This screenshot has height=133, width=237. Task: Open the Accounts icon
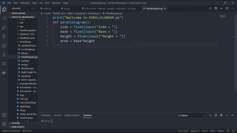pos(4,115)
